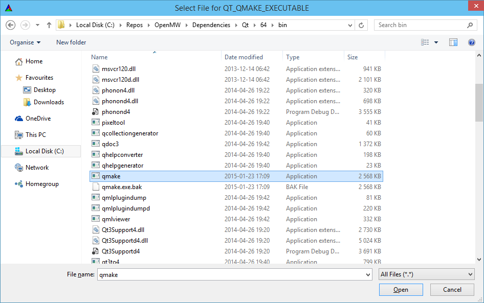Click the back navigation arrow
The height and width of the screenshot is (303, 484).
pos(10,25)
